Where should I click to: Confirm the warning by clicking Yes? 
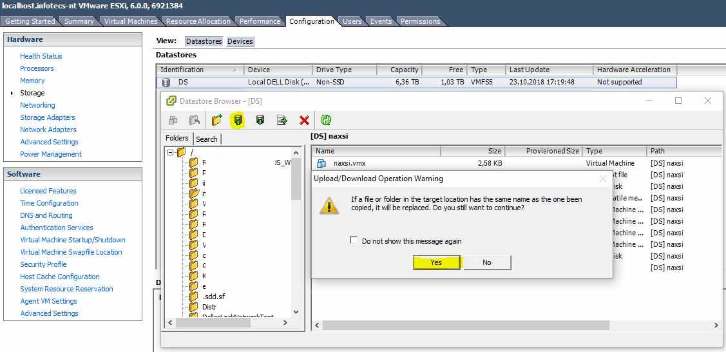(436, 262)
